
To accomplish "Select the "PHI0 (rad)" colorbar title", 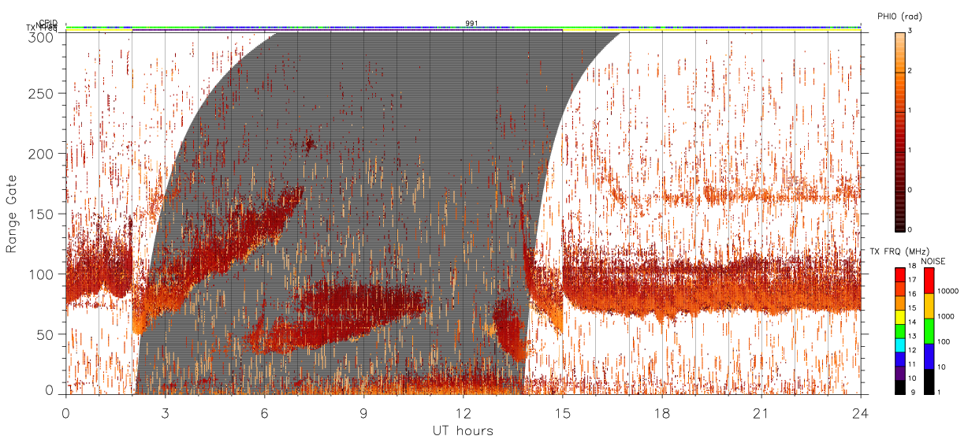I will tap(899, 17).
